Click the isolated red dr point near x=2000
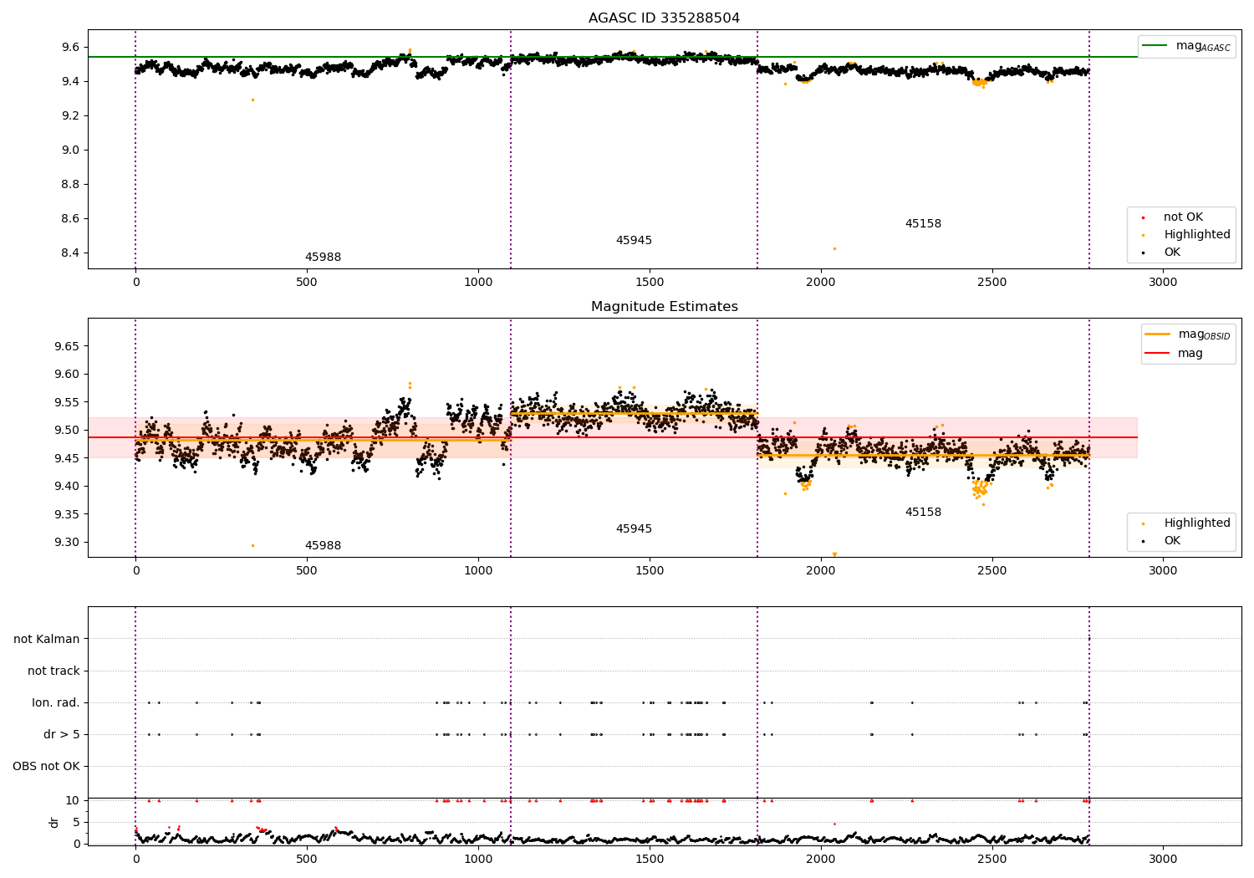 [x=834, y=824]
